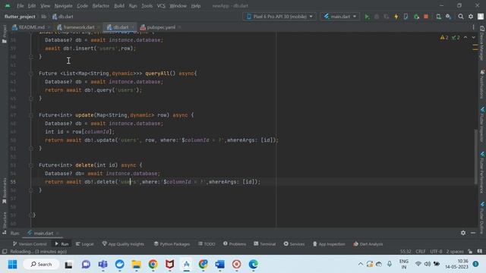Run main.dart with the green Run button
The height and width of the screenshot is (273, 486).
click(367, 17)
